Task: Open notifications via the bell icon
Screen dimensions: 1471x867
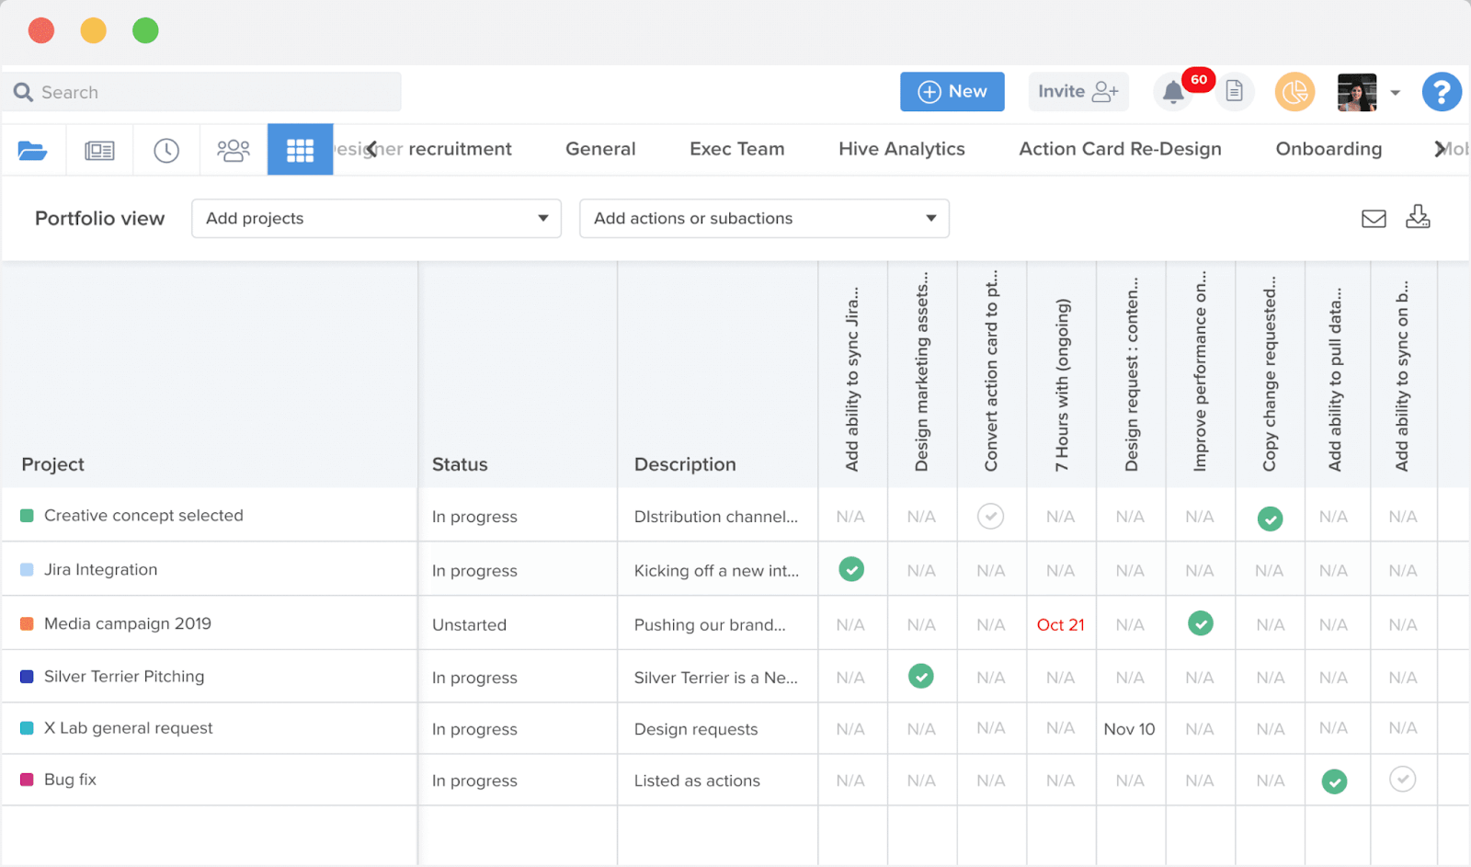Action: (x=1173, y=92)
